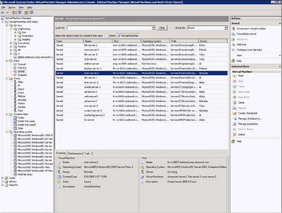Expand the Executives server group
Viewport: 282px width, 213px height.
11,43
